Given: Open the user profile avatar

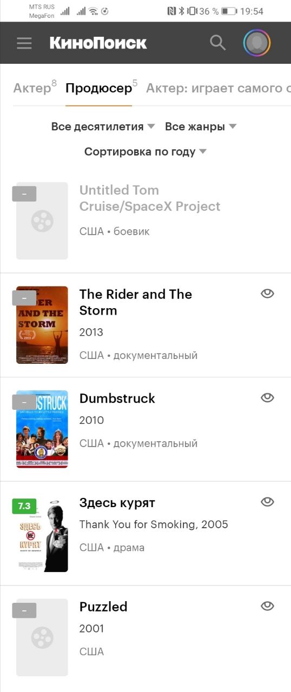Looking at the screenshot, I should click(257, 43).
